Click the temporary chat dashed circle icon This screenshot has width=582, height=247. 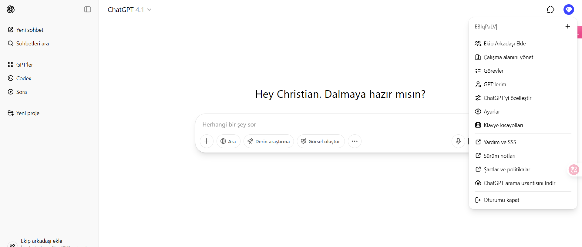click(x=550, y=10)
